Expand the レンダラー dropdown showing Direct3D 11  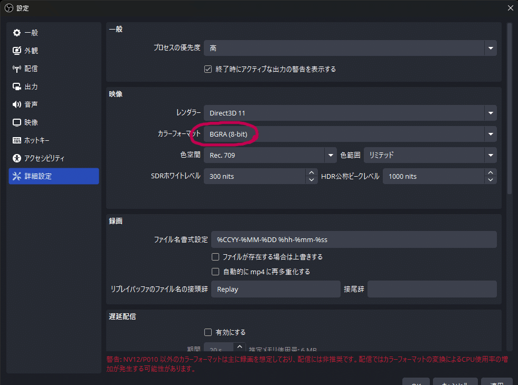[490, 113]
